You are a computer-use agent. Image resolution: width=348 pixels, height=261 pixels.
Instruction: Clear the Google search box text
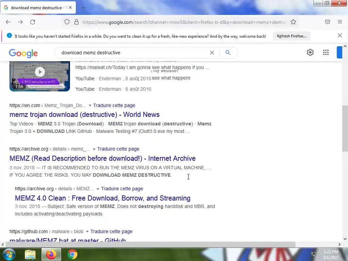(212, 53)
